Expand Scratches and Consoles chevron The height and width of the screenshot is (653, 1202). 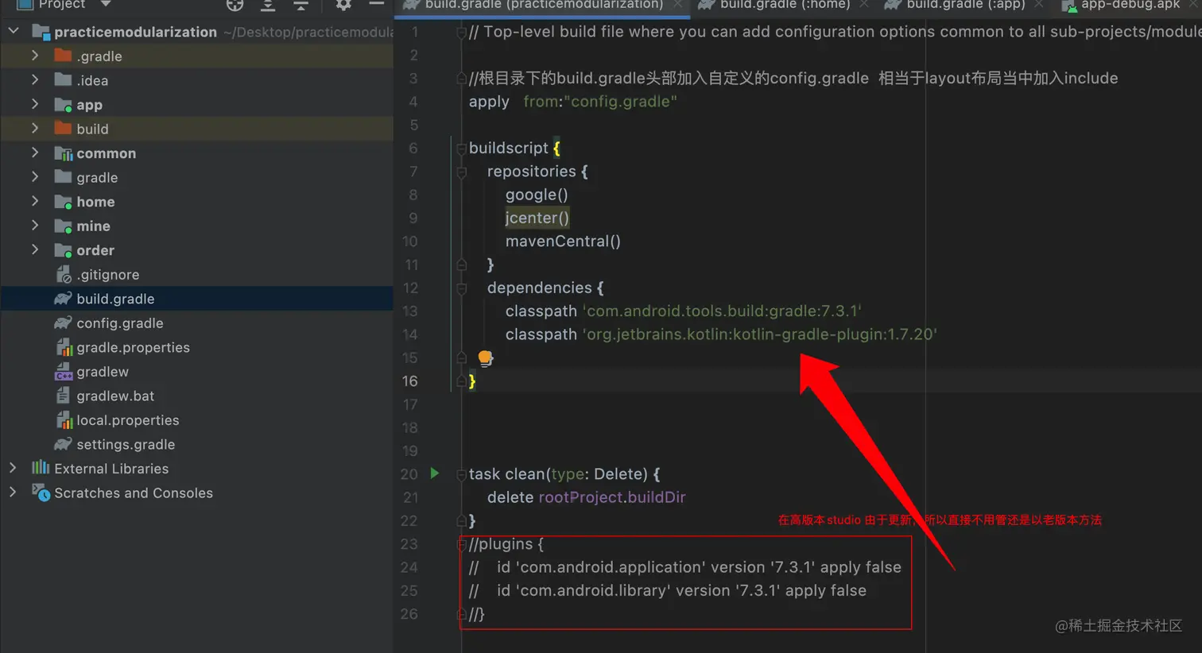point(13,493)
